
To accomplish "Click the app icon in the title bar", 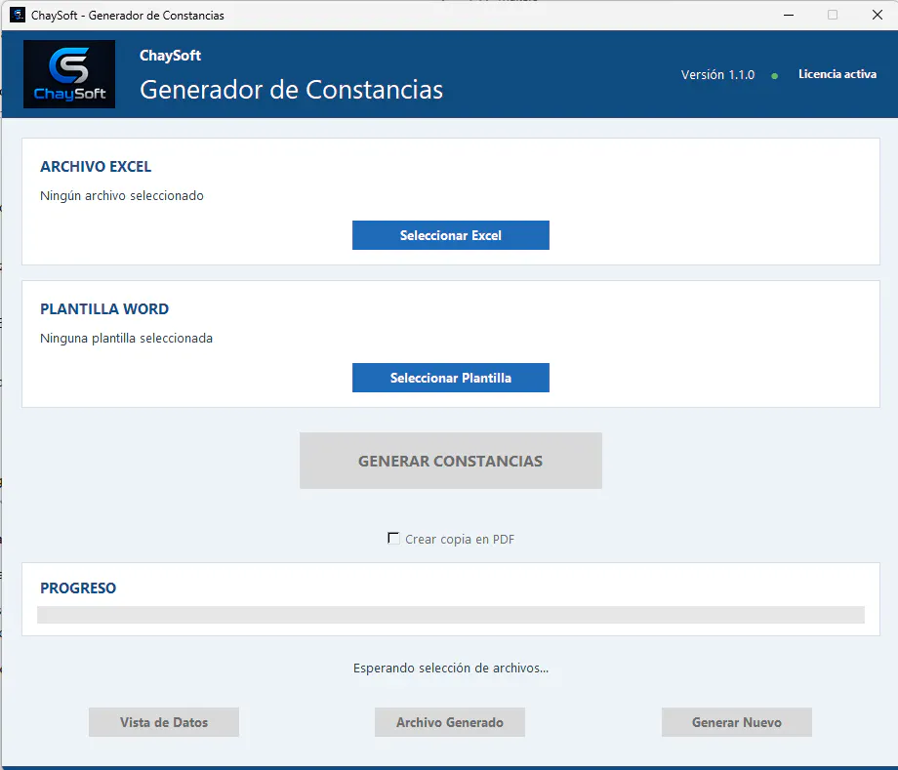I will pos(18,15).
